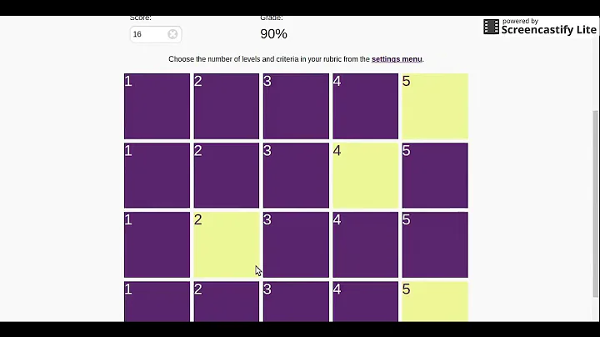The height and width of the screenshot is (337, 600).
Task: Select level 4 in the third rubric row
Action: coord(365,244)
